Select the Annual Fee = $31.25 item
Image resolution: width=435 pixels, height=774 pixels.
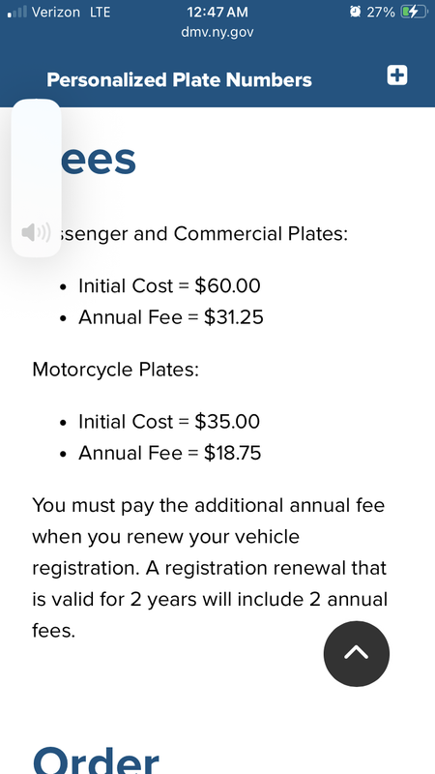click(x=171, y=317)
